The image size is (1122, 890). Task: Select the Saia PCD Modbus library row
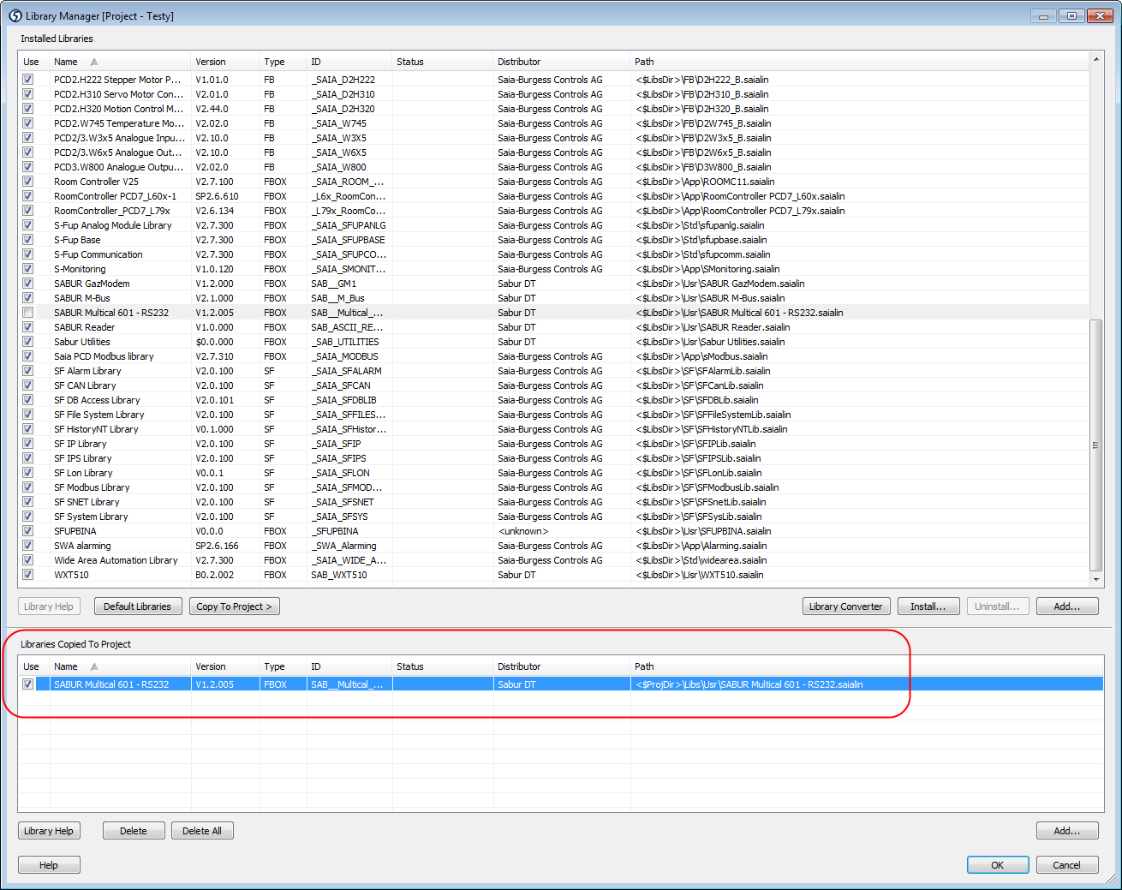click(553, 356)
